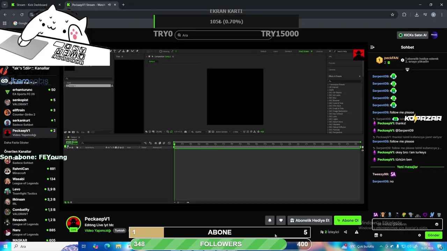Open the peckFAN top gifter entry
Screen dimensions: 447x251
coord(387,60)
